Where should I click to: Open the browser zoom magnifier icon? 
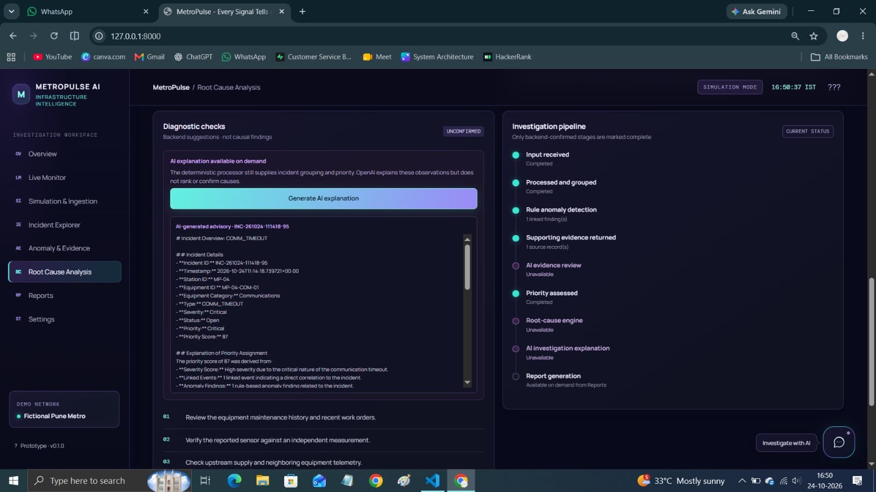click(x=795, y=36)
